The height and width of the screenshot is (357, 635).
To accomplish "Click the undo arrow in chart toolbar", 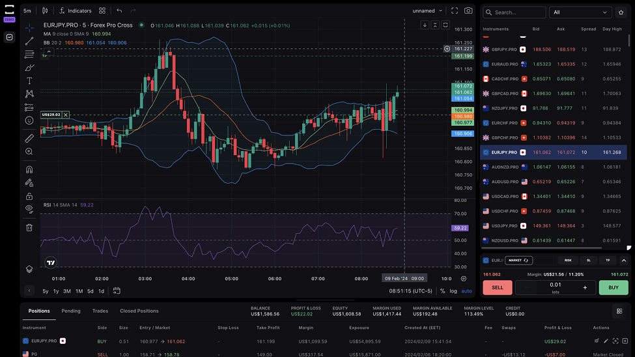I will tap(119, 11).
